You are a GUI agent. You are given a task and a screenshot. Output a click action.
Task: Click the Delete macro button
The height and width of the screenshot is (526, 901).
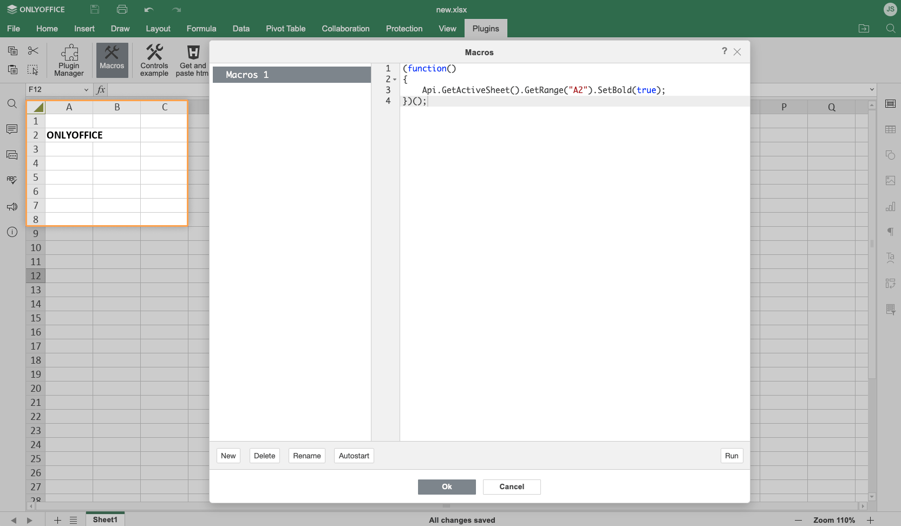click(265, 456)
